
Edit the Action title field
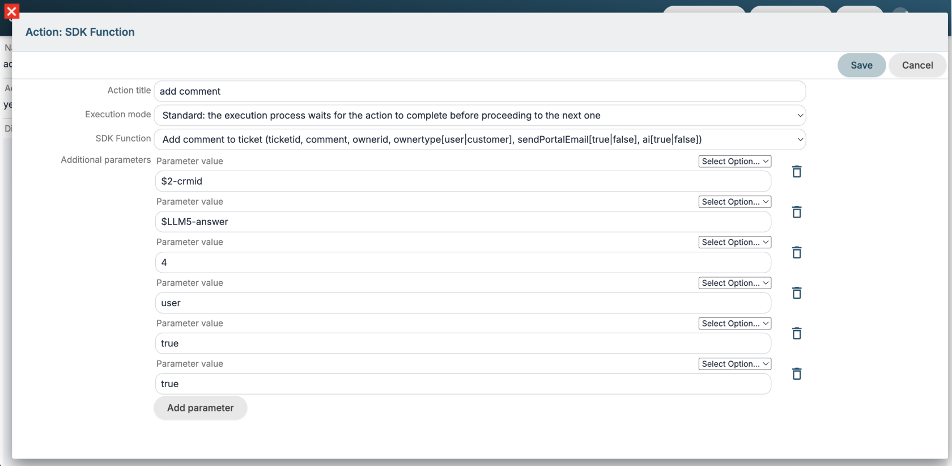point(480,91)
